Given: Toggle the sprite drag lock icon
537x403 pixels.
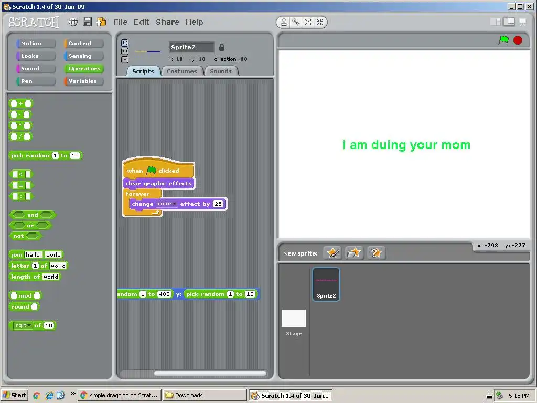Looking at the screenshot, I should point(222,47).
